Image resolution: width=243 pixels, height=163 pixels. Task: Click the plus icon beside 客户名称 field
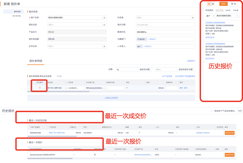[104, 18]
